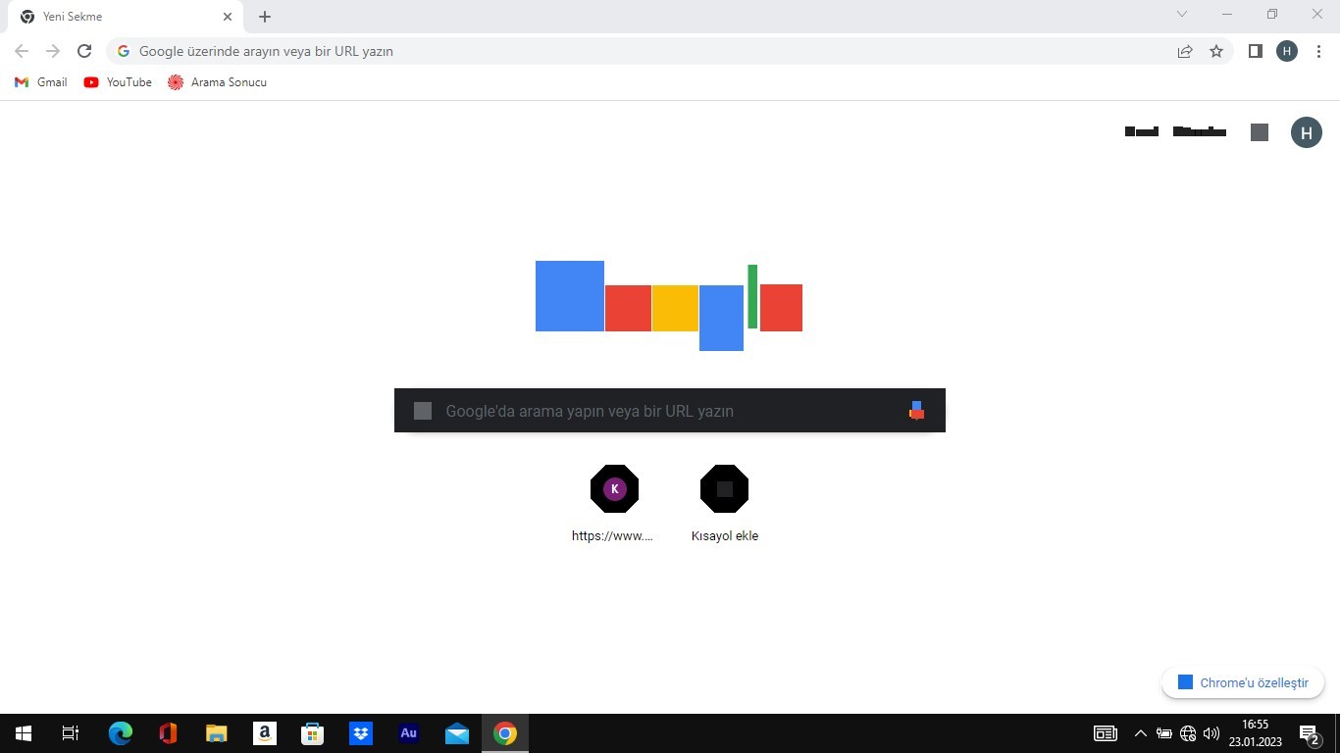Open File Explorer from the taskbar
This screenshot has height=753, width=1340.
[x=216, y=733]
